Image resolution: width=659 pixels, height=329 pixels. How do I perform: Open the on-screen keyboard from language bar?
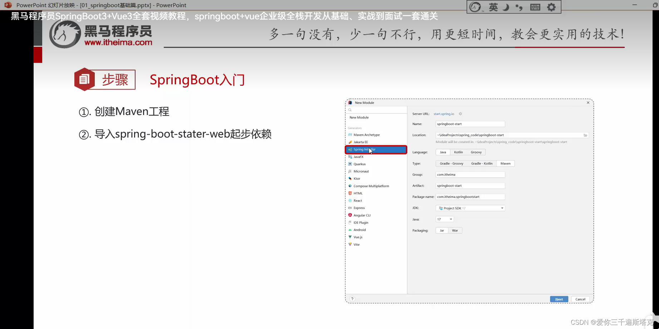click(x=535, y=7)
